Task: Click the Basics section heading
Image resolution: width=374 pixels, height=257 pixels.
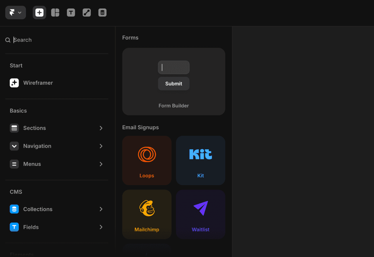Action: click(18, 111)
